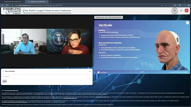Mute the Realbotix tab audio speaker icon
Image resolution: width=191 pixels, height=107 pixels.
click(29, 2)
